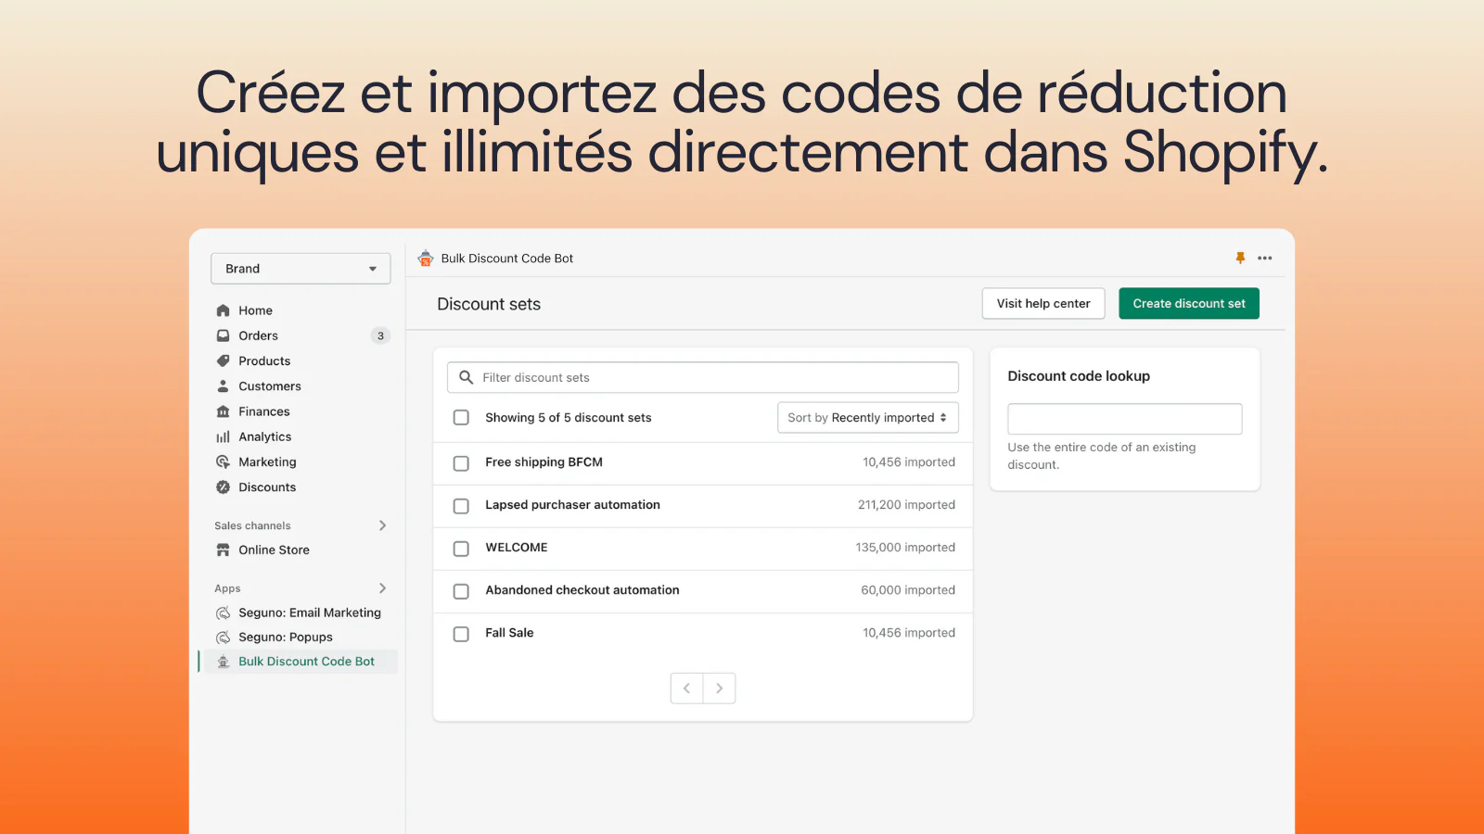Viewport: 1484px width, 834px height.
Task: Open the three-dot more options menu
Action: pos(1265,259)
